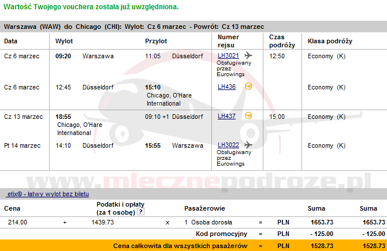Click the Przylot column header
The image size is (387, 251).
click(156, 42)
